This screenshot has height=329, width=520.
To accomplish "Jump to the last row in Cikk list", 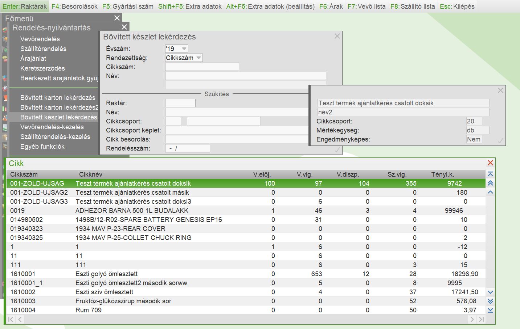I will 490,310.
